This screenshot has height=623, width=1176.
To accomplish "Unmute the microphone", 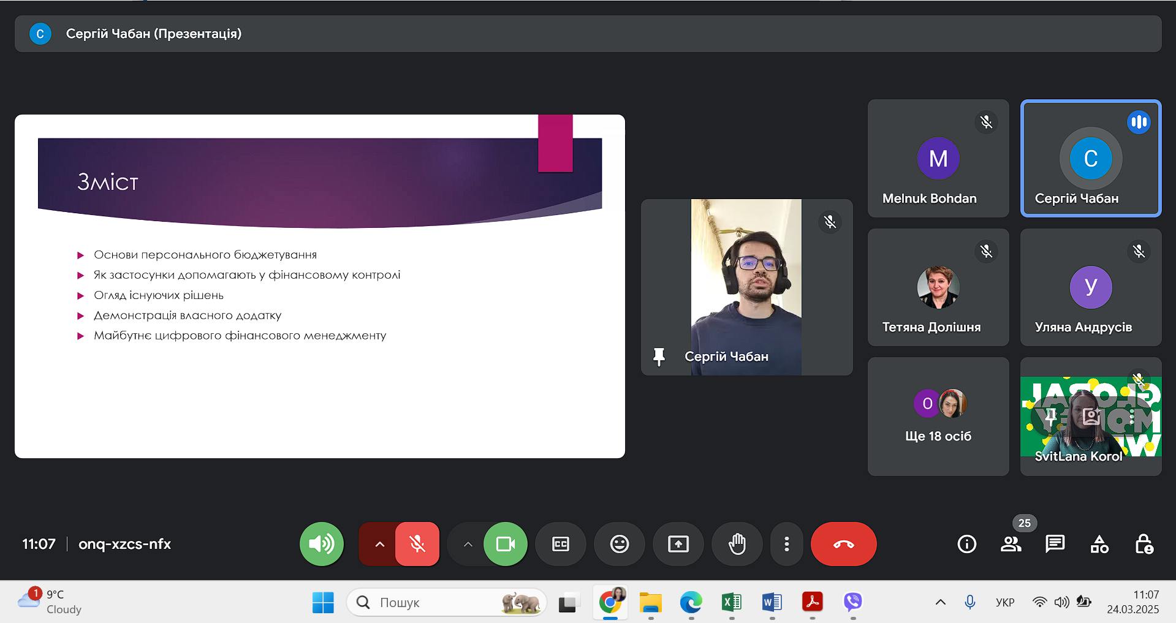I will 417,544.
